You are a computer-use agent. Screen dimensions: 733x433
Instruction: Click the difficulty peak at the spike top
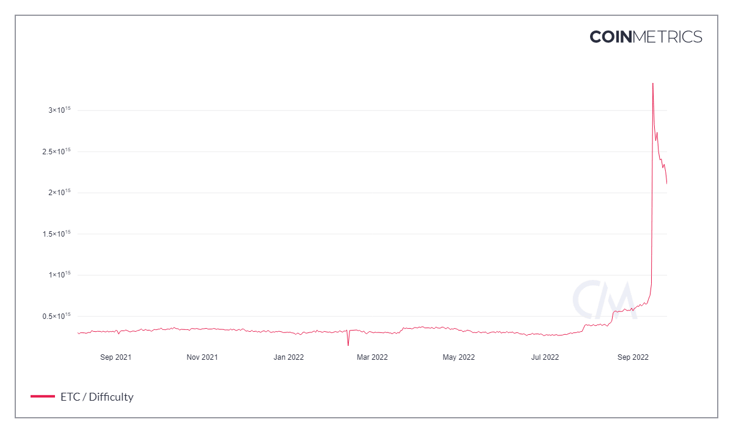pyautogui.click(x=653, y=83)
